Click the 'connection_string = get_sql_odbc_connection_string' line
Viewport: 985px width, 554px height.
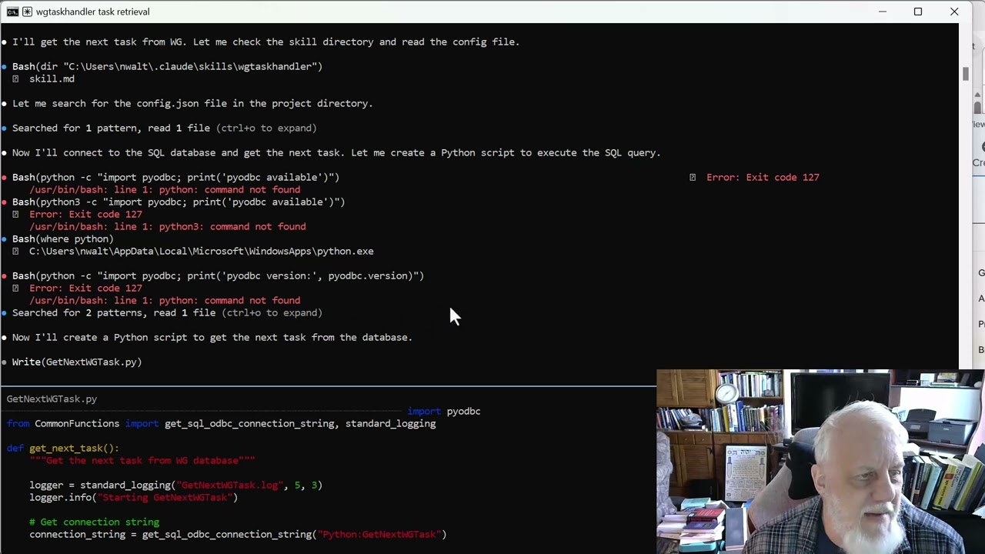[x=238, y=534]
